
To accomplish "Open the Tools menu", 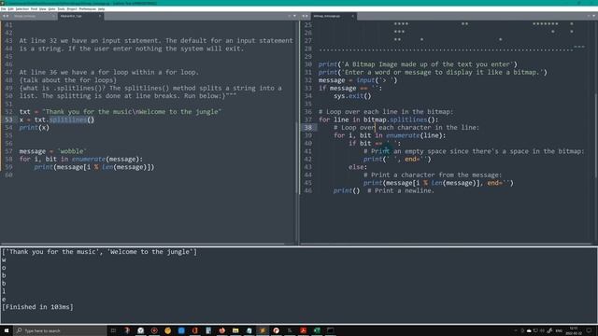I will [61, 8].
